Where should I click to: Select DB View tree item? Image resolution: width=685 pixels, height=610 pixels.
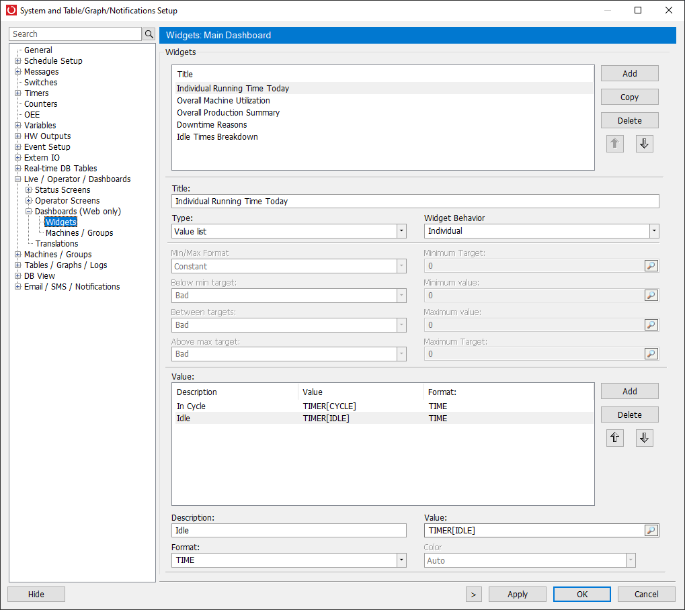pyautogui.click(x=39, y=276)
